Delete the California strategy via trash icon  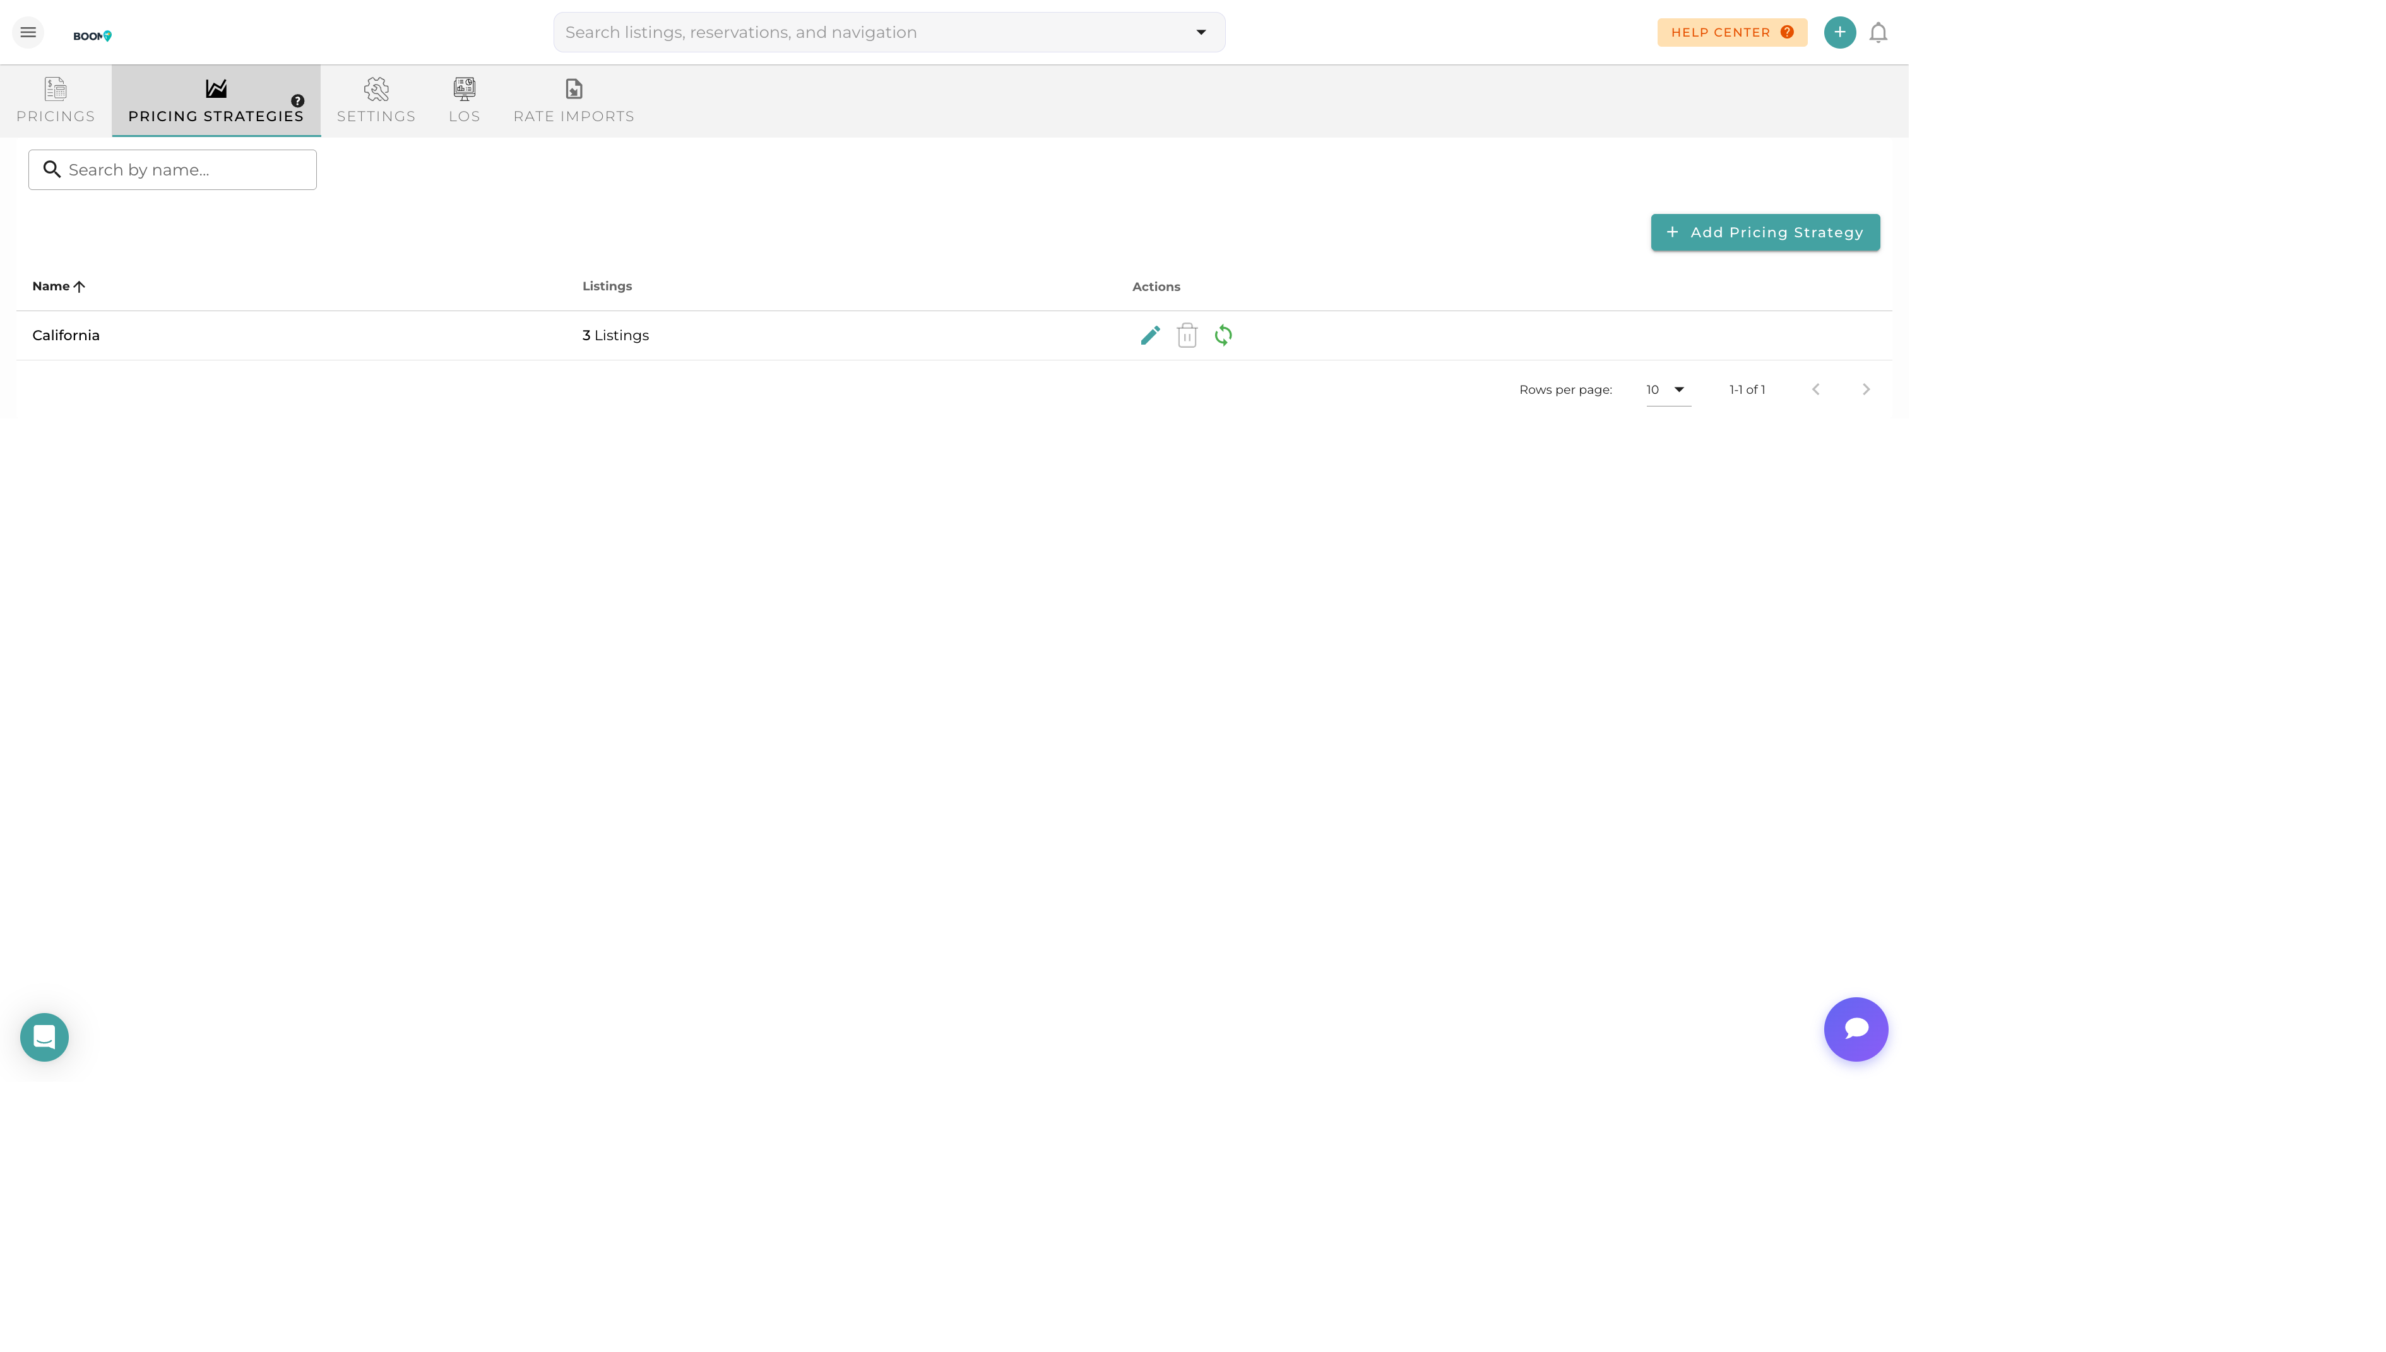[1187, 335]
